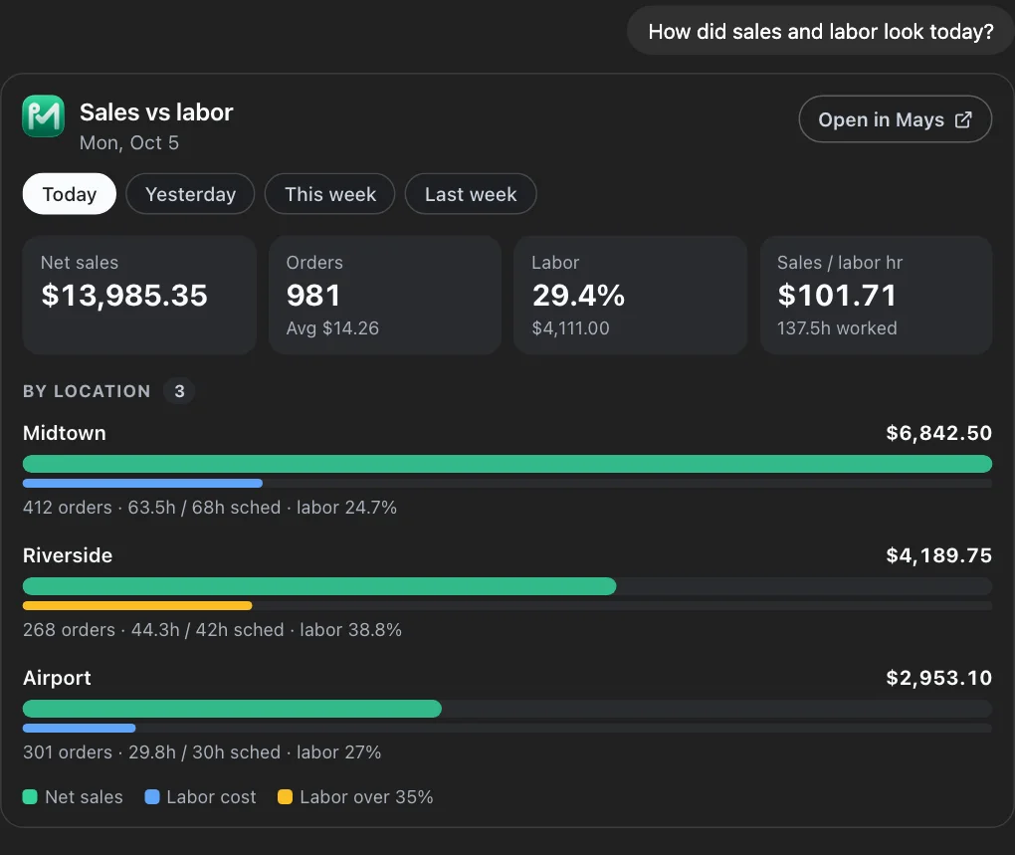Click the BY LOCATION heading
Viewport: 1015px width, 855px height.
pyautogui.click(x=87, y=391)
